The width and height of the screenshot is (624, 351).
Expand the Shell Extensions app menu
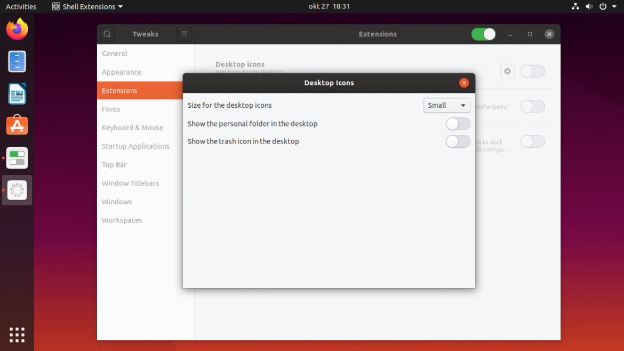coord(87,6)
